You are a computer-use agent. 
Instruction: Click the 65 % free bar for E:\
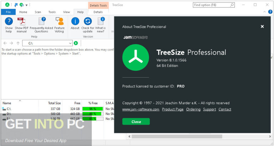click(x=93, y=119)
